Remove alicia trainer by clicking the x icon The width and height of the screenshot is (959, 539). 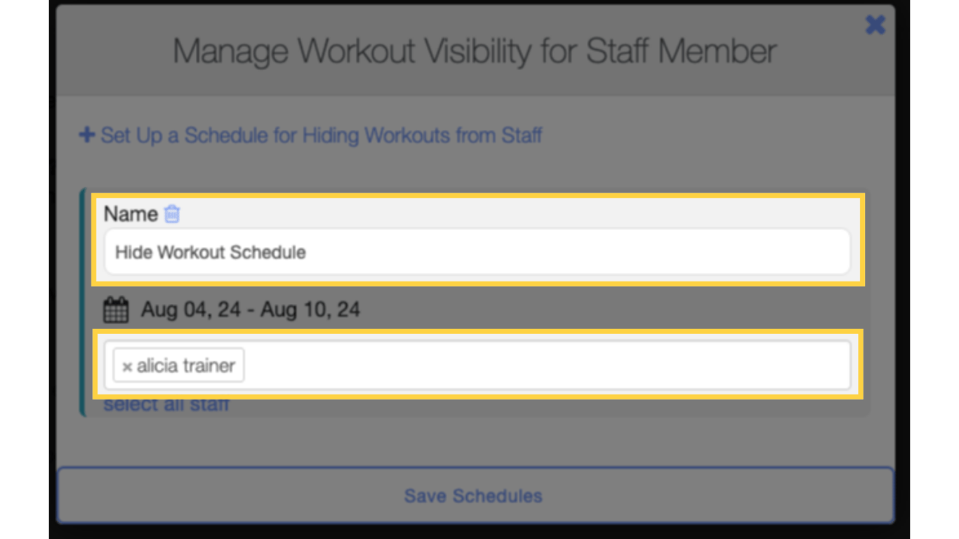click(127, 365)
